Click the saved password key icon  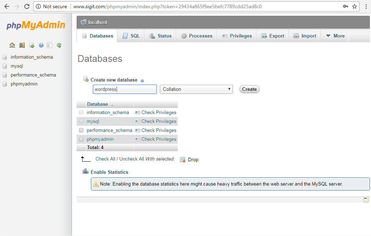point(346,6)
